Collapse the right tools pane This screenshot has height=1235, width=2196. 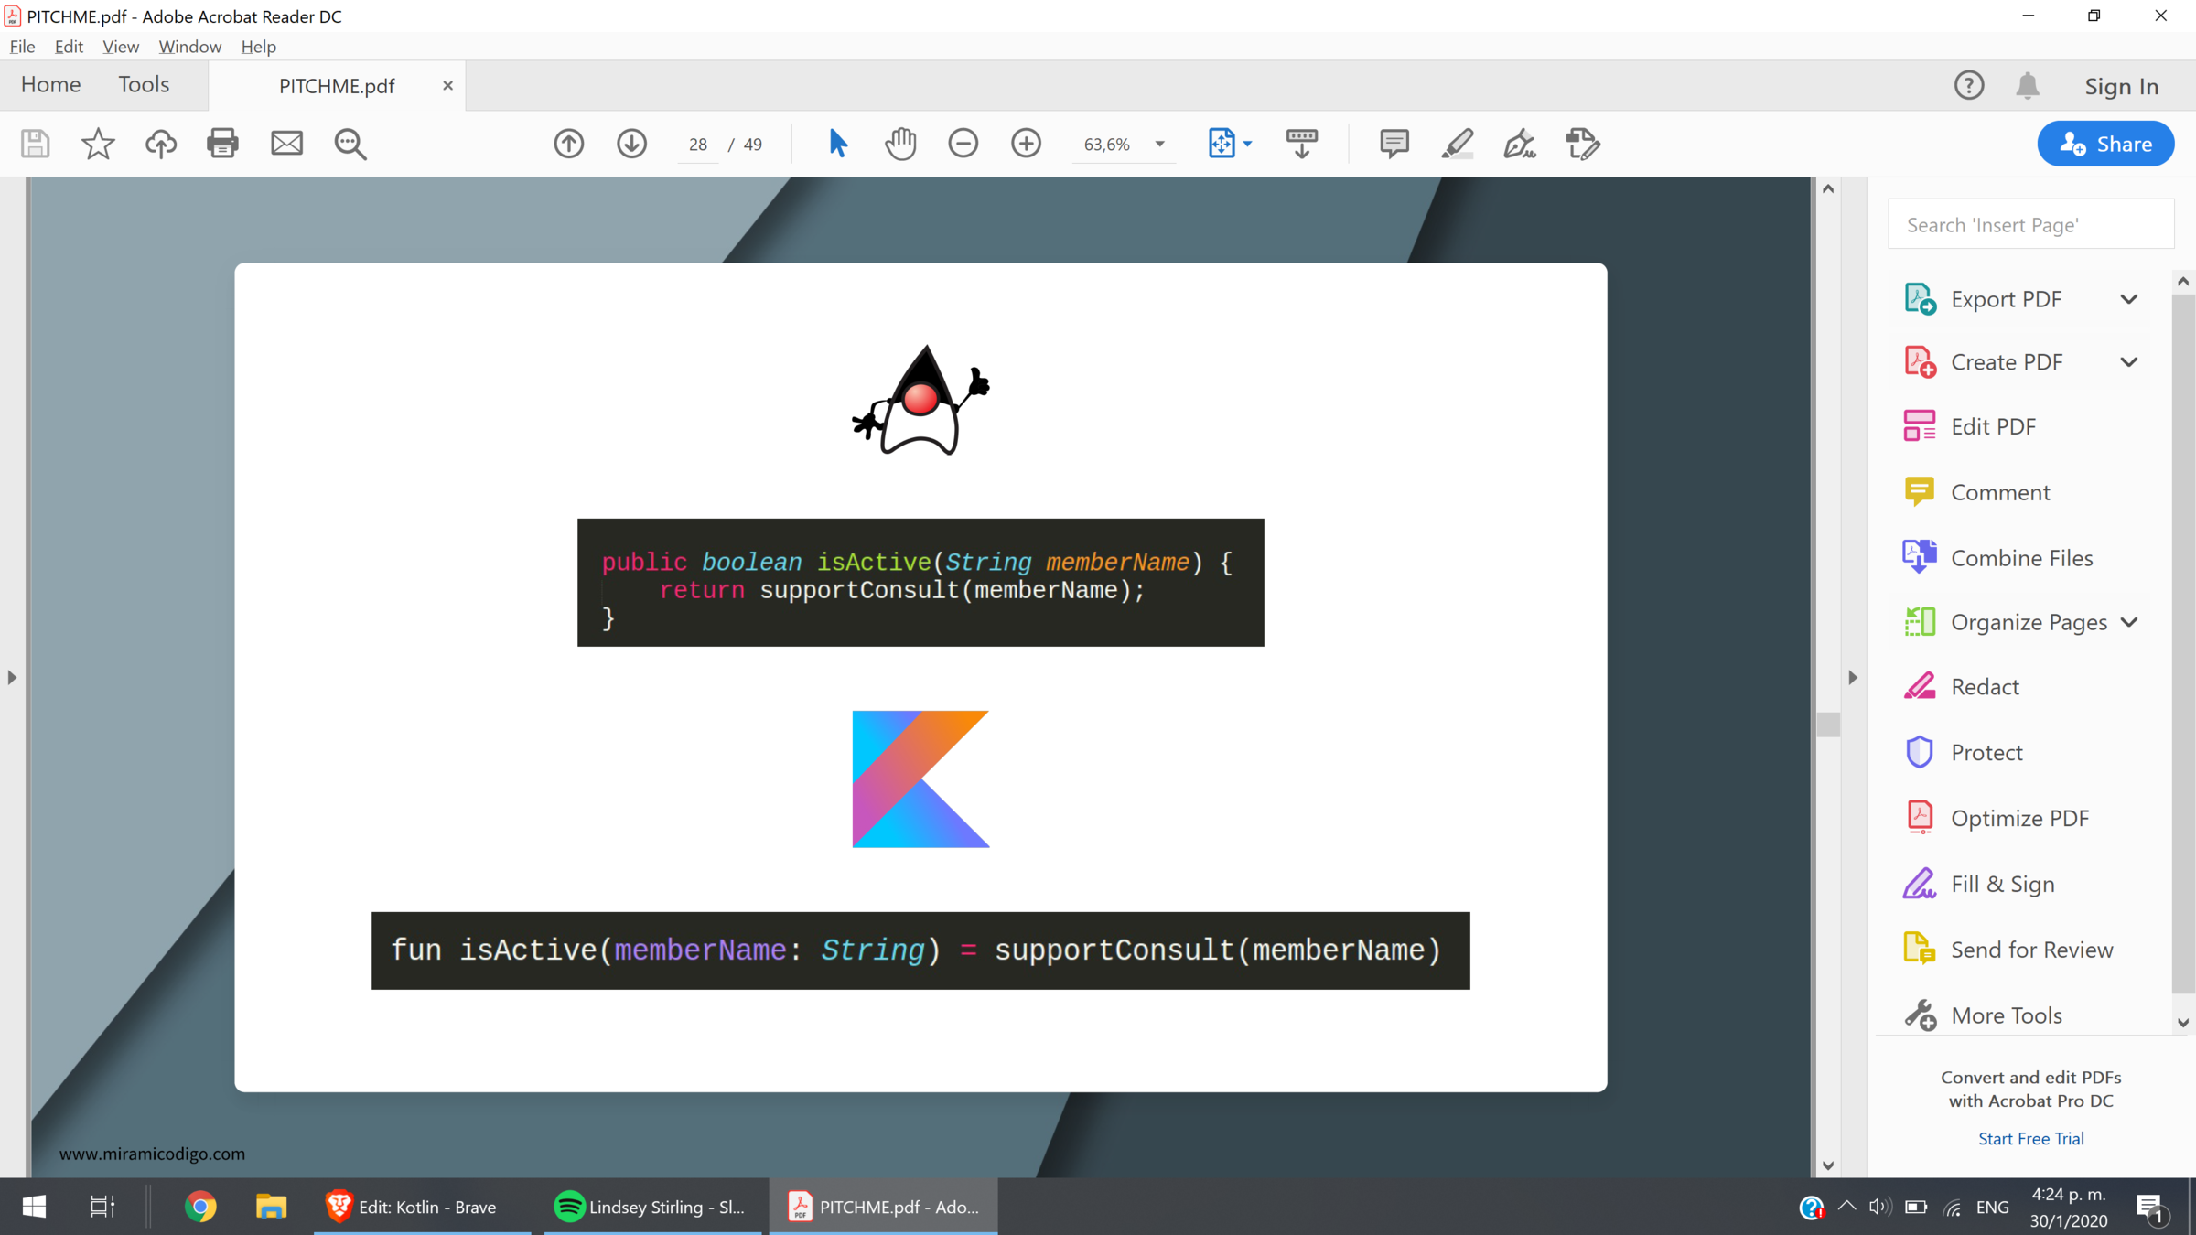click(1853, 678)
